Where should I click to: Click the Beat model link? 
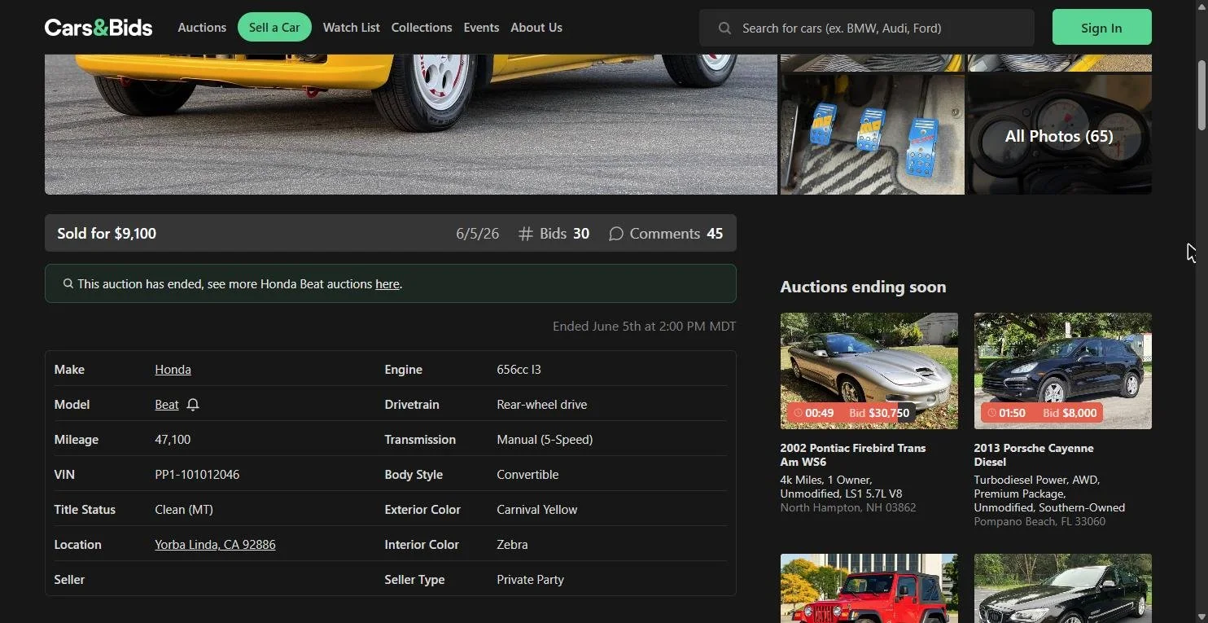point(167,405)
